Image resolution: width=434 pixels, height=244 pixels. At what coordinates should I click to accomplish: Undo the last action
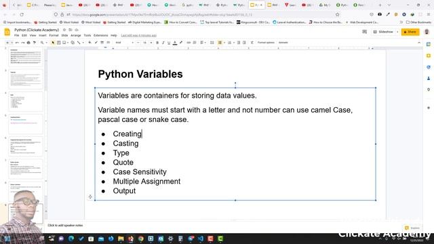coord(17,43)
